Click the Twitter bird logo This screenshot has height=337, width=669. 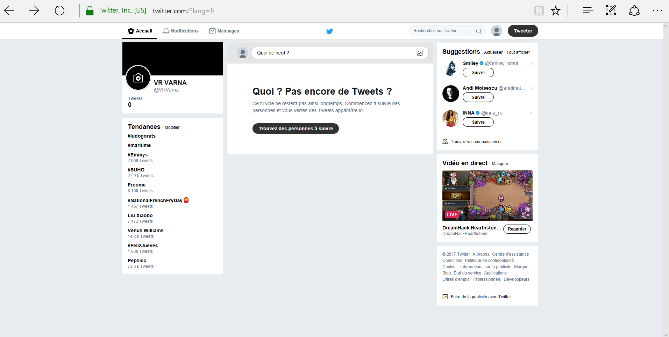[329, 31]
